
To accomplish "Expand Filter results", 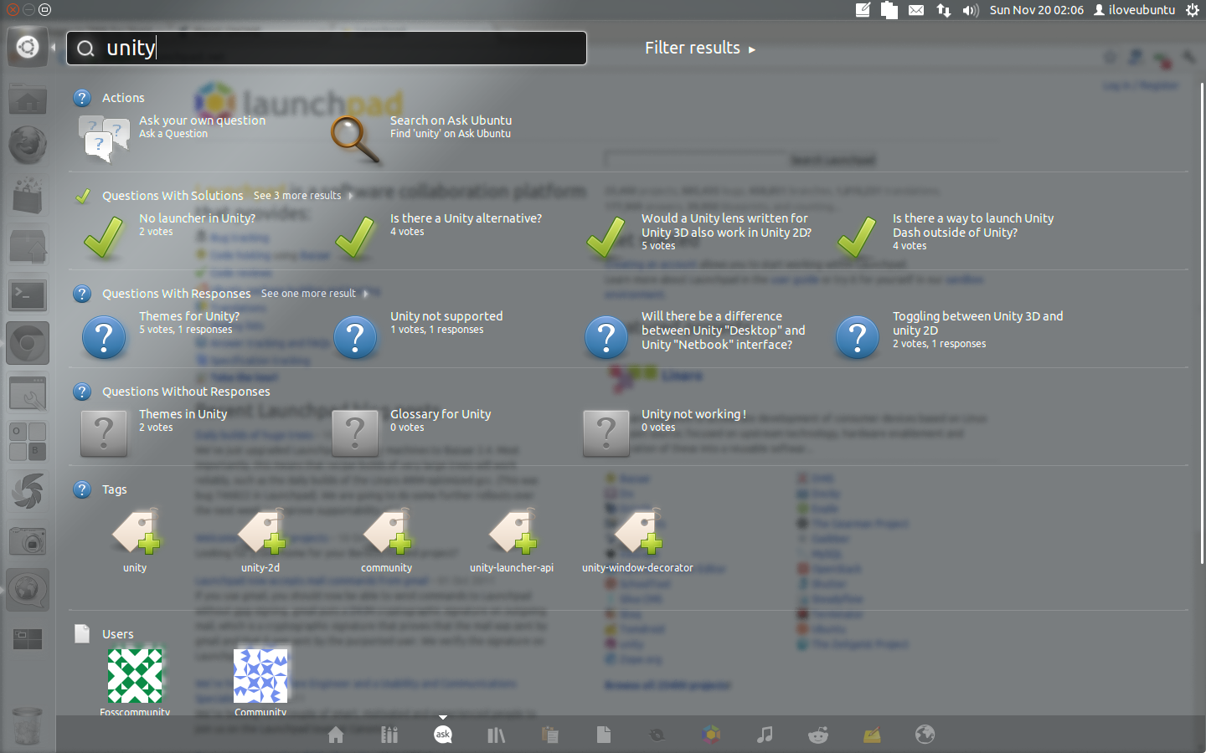I will [x=699, y=48].
